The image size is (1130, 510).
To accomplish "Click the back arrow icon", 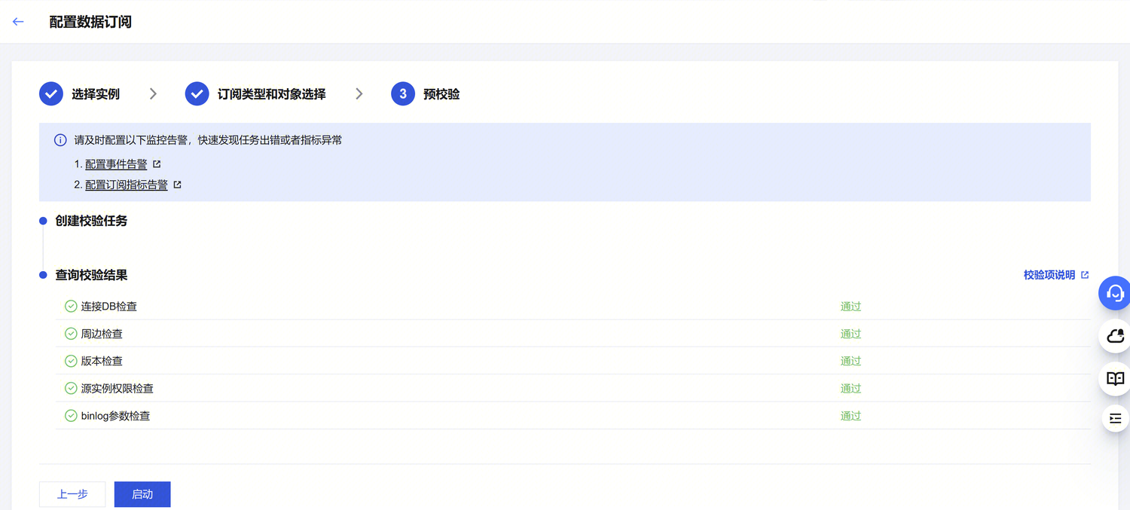I will (18, 22).
